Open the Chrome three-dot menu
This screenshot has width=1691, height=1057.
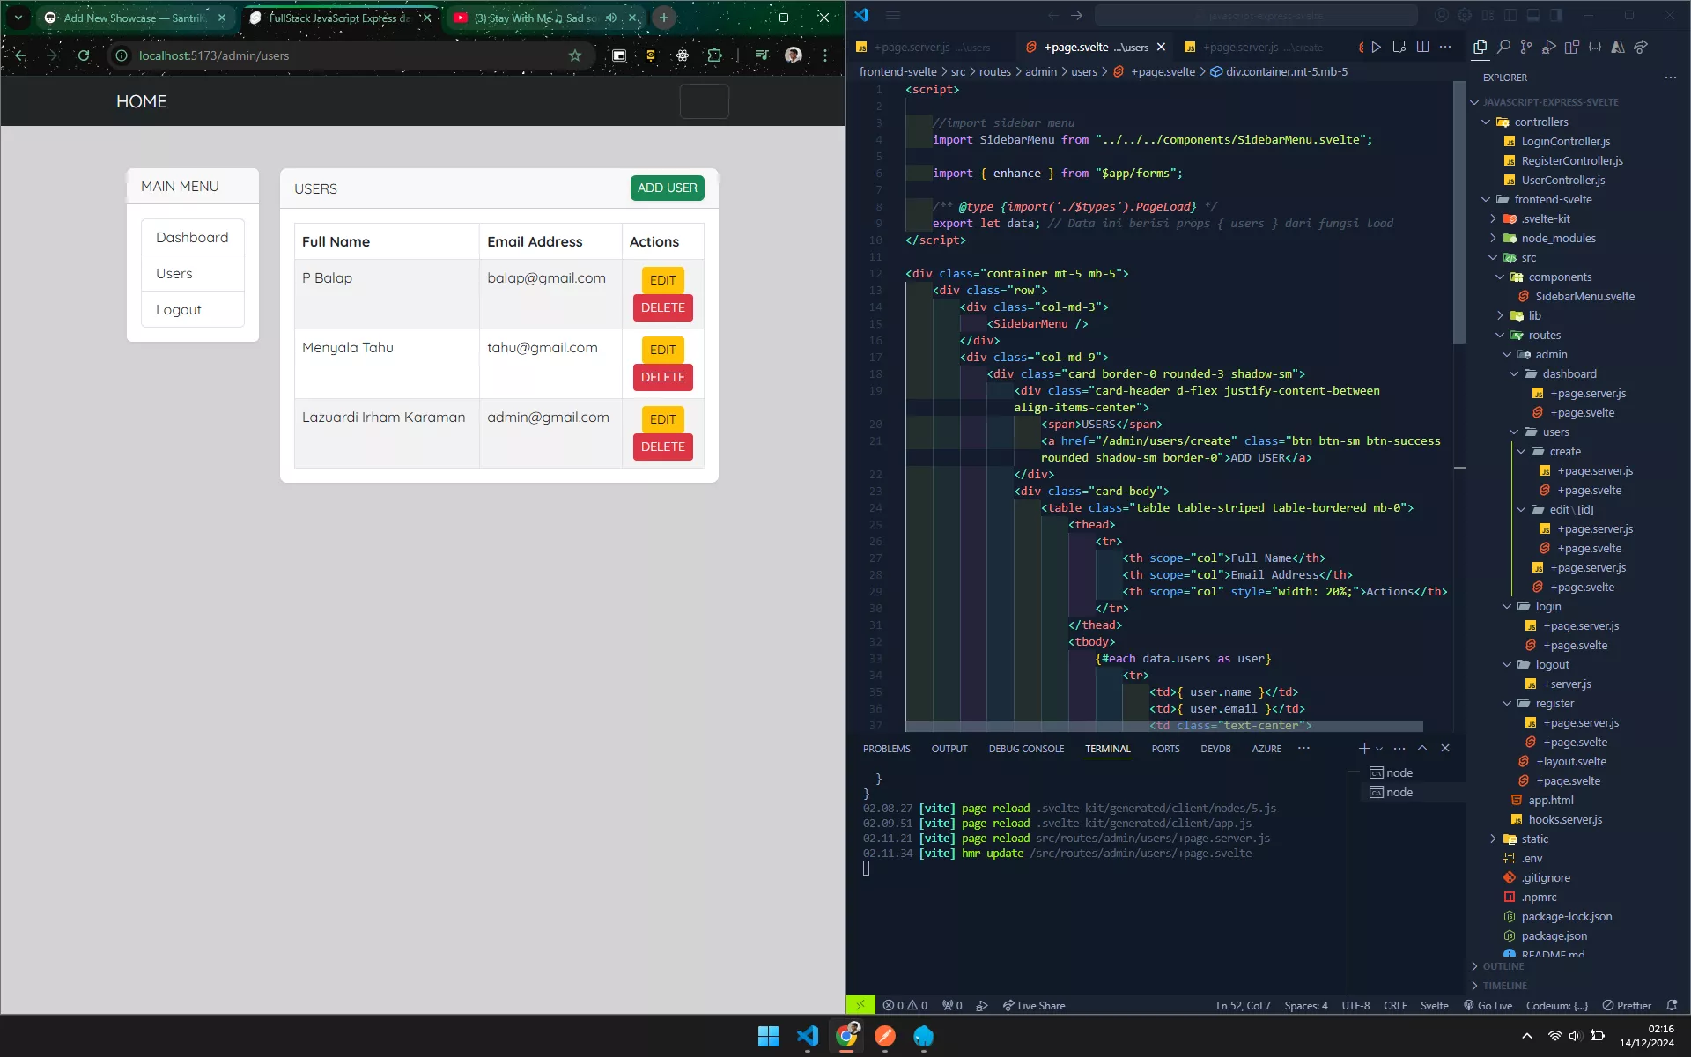click(825, 55)
